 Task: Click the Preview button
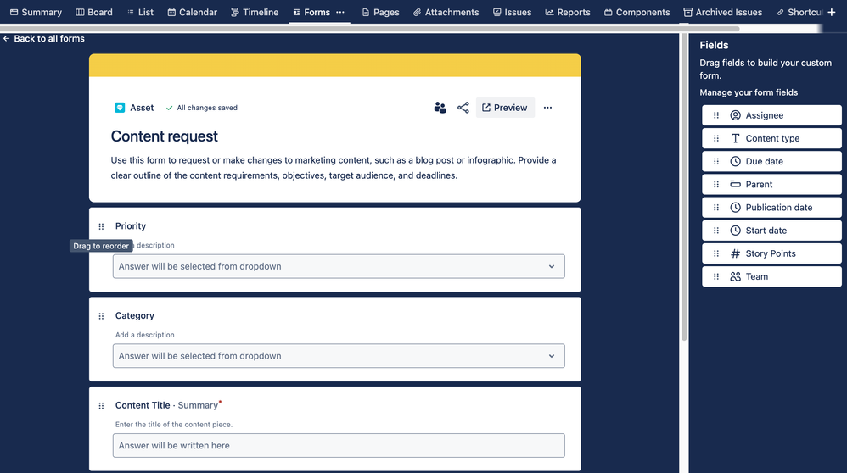click(x=505, y=108)
